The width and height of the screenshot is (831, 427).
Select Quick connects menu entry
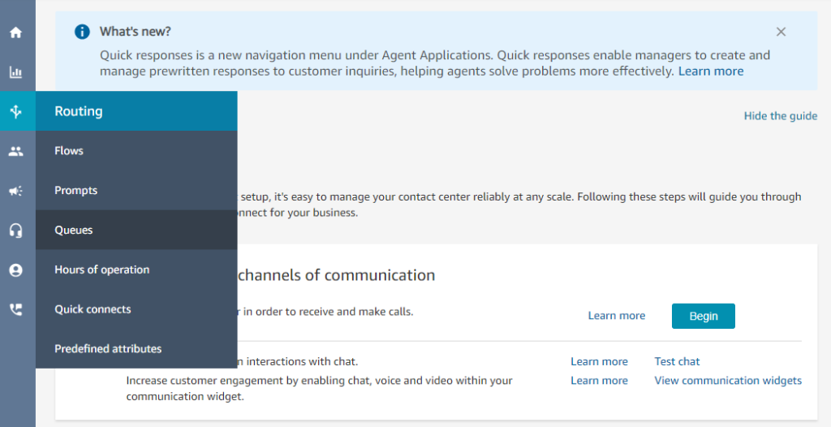pyautogui.click(x=93, y=309)
